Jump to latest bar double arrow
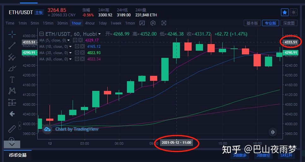The width and height of the screenshot is (305, 162). click(273, 132)
